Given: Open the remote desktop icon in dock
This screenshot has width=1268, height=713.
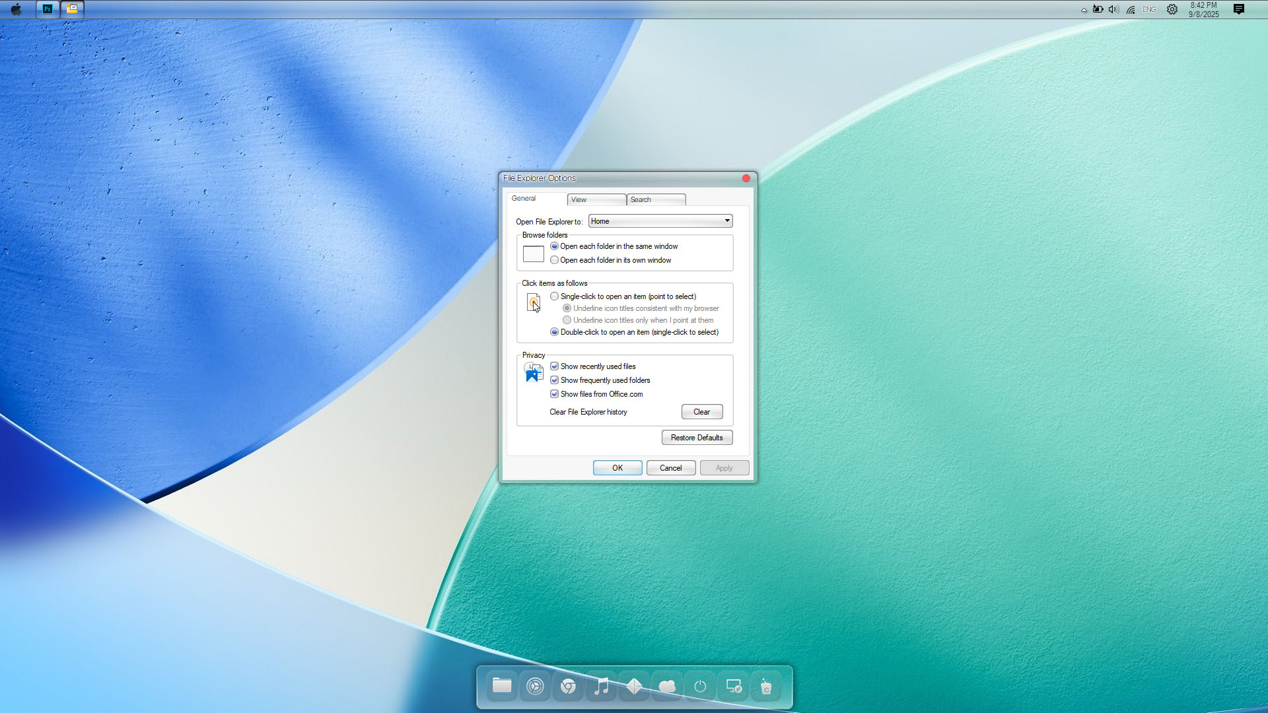Looking at the screenshot, I should pyautogui.click(x=734, y=687).
